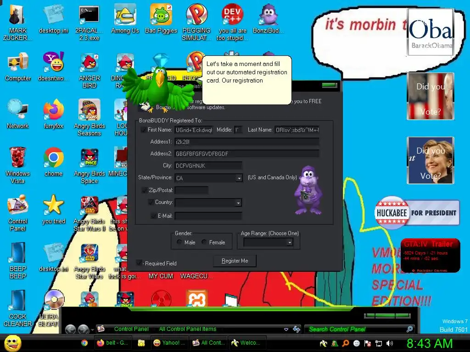Launch the Among Us desktop shortcut
Screen dimensions: 470x352
[125, 18]
